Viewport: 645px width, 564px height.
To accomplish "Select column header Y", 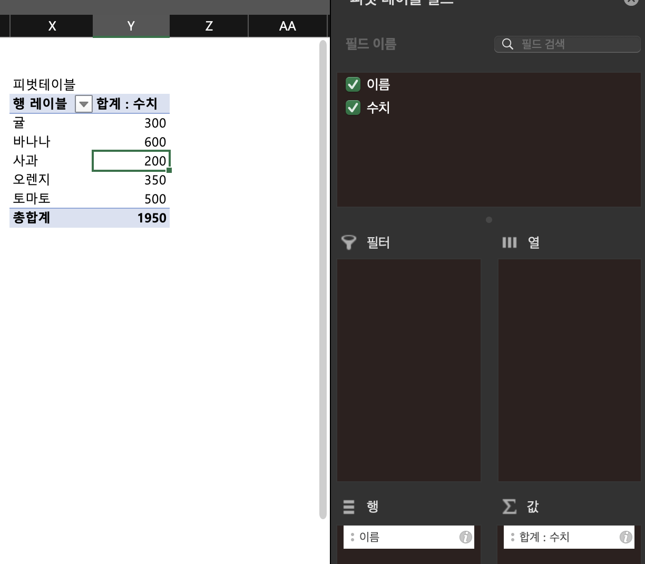I will [131, 26].
